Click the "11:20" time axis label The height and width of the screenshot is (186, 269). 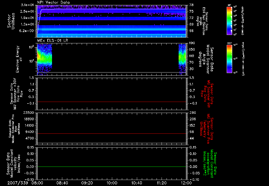(x=162, y=183)
